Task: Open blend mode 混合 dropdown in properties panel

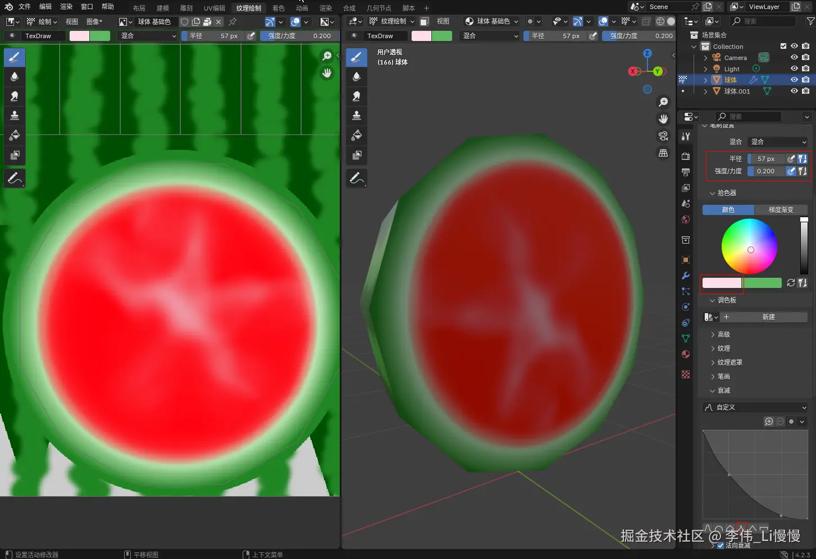Action: [778, 142]
